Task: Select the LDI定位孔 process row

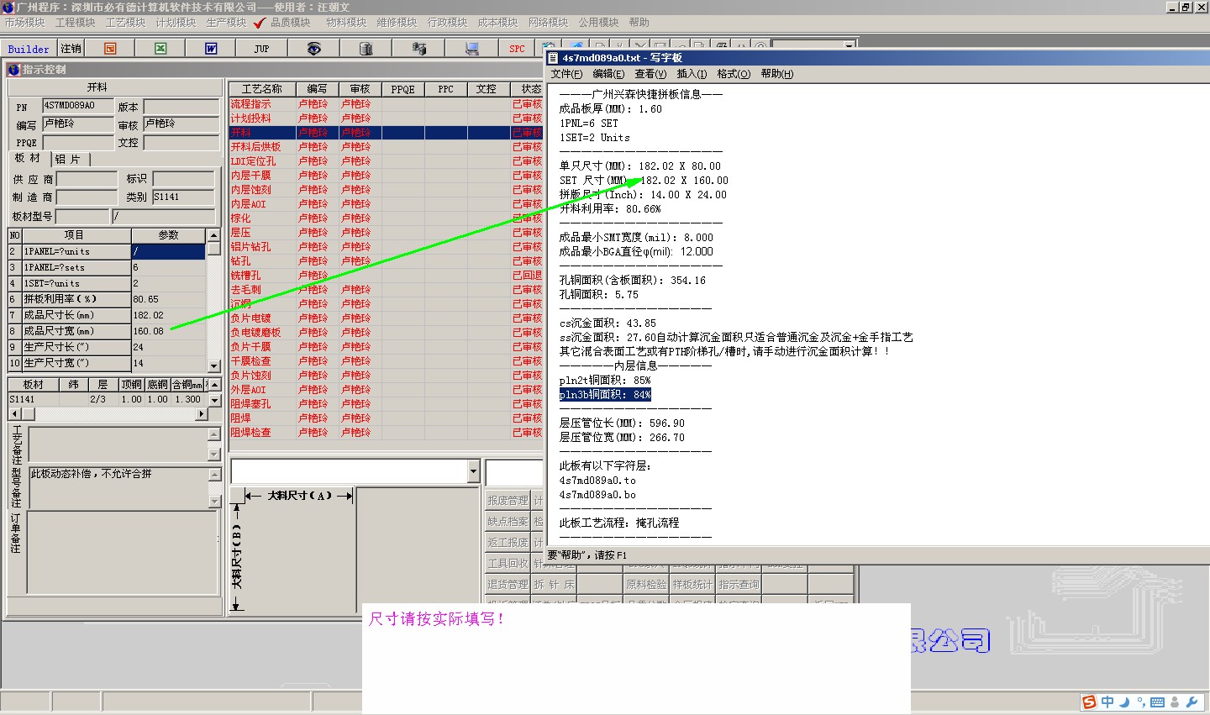Action: pos(385,161)
